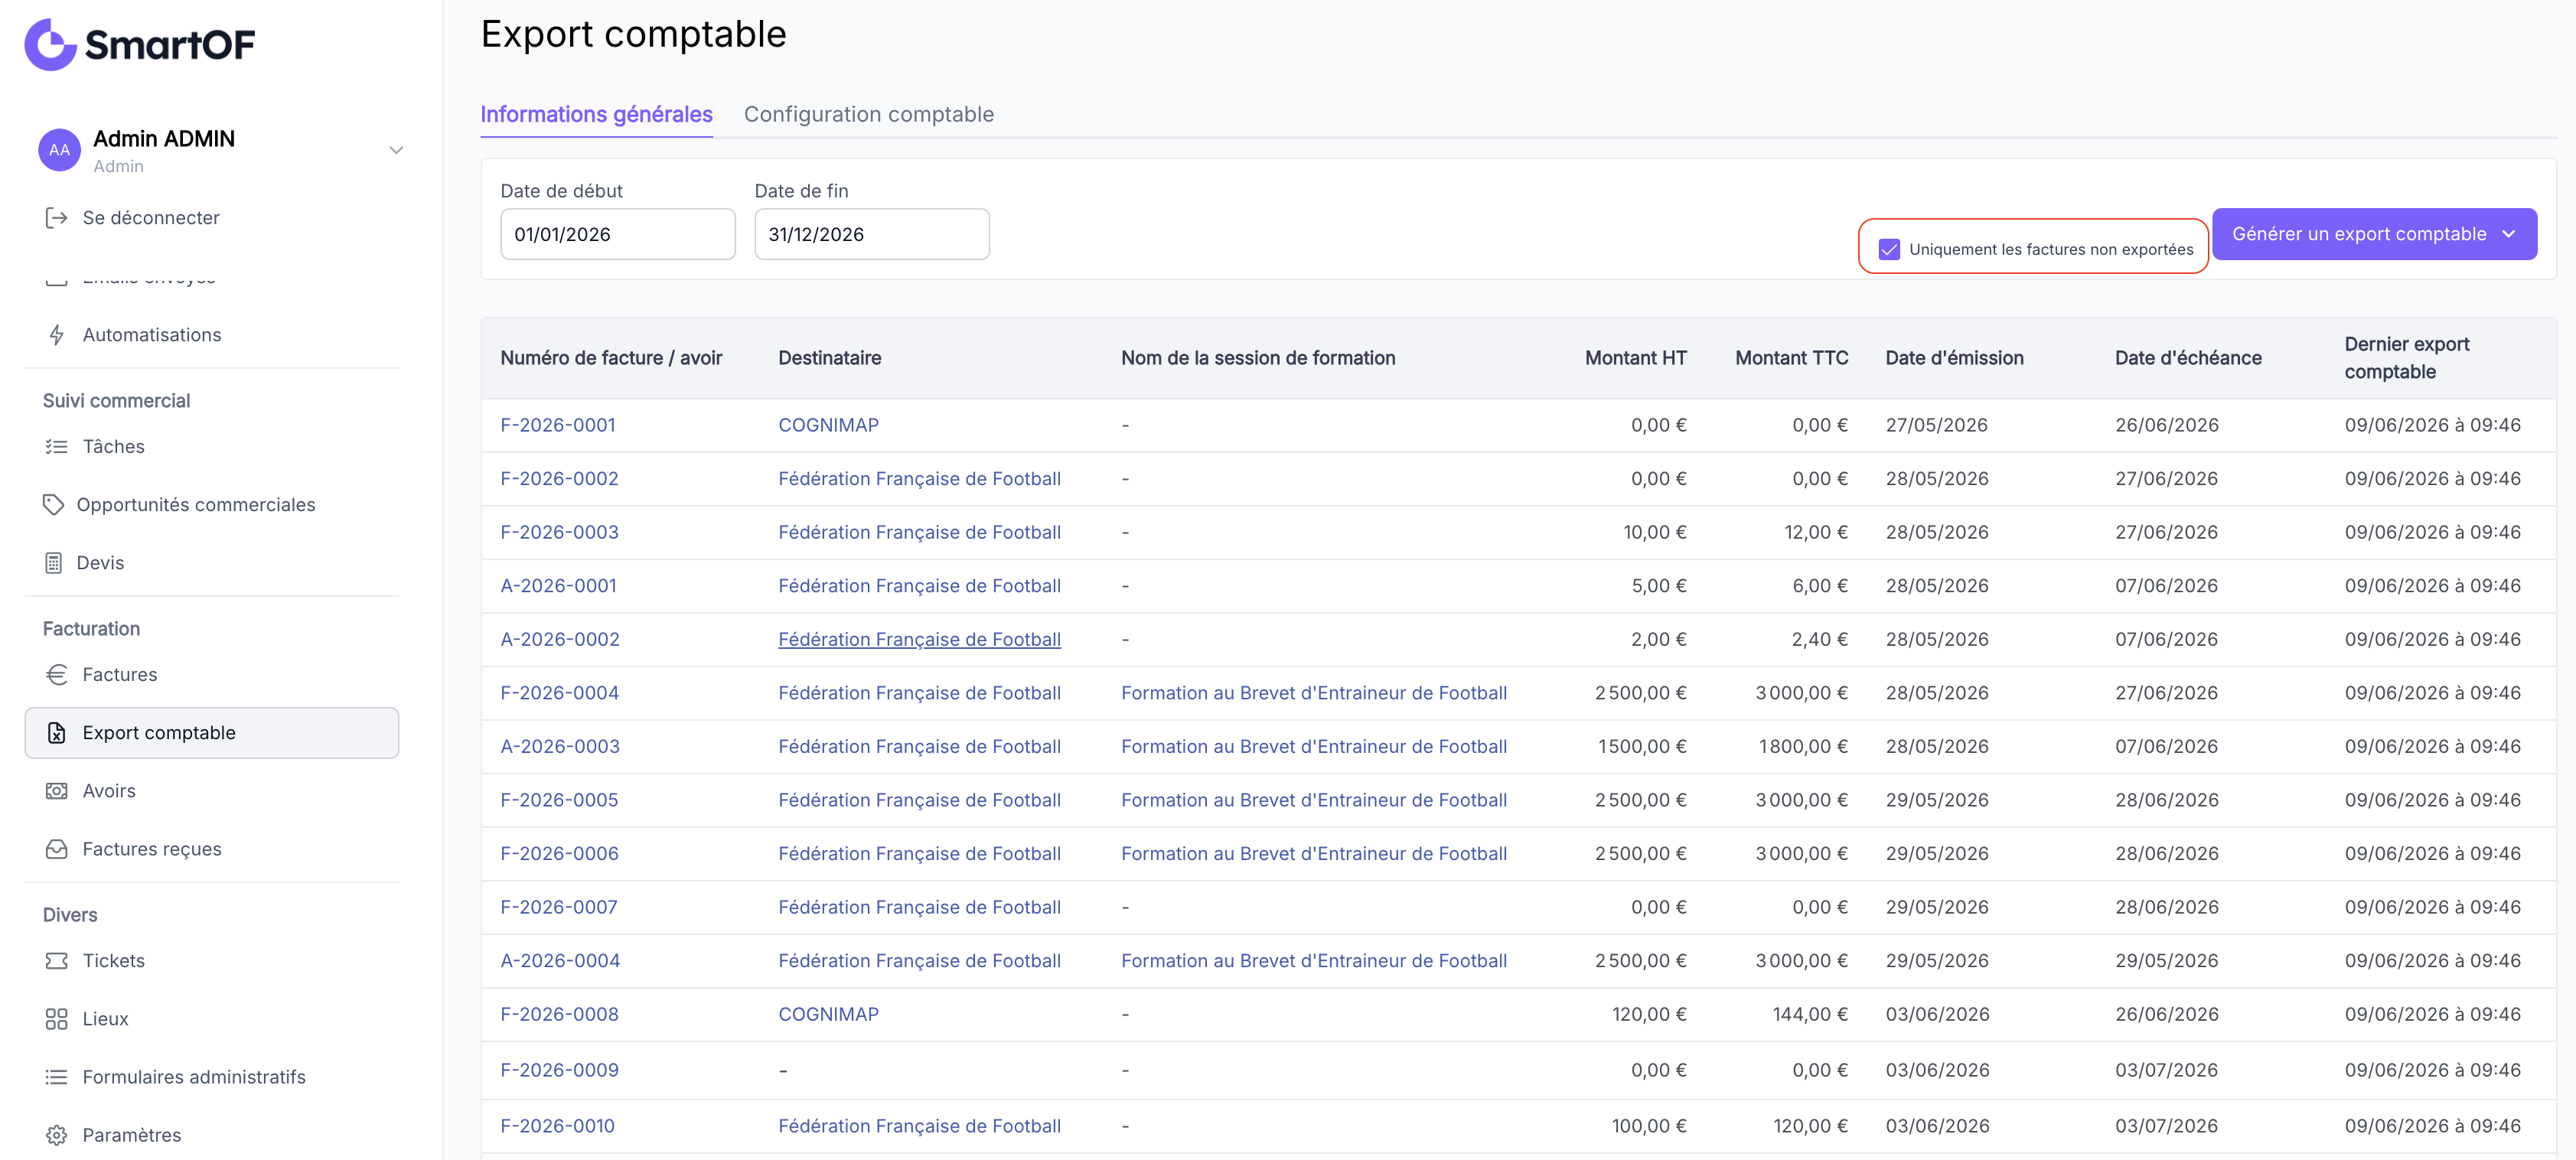Click the 'Montant TTC' column header
The height and width of the screenshot is (1160, 2576).
coord(1791,358)
